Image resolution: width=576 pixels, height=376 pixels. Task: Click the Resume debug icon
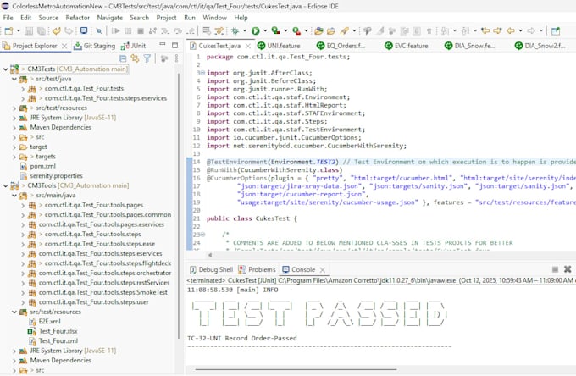pyautogui.click(x=116, y=30)
